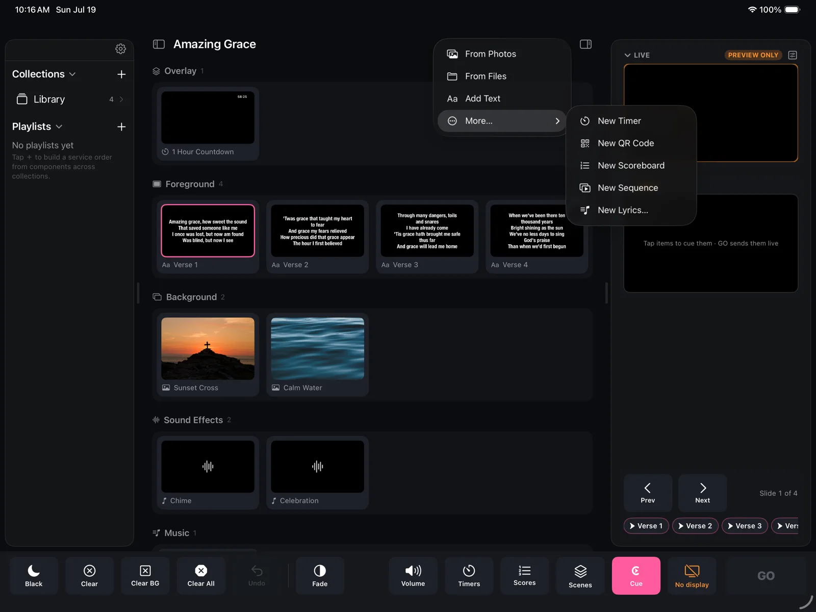
Task: Collapse the LIVE panel chevron
Action: 627,55
